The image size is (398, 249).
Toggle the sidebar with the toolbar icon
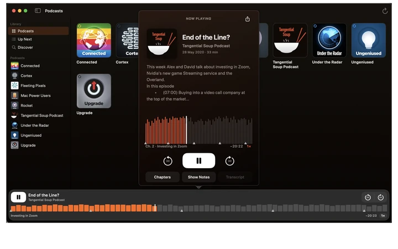(x=38, y=11)
